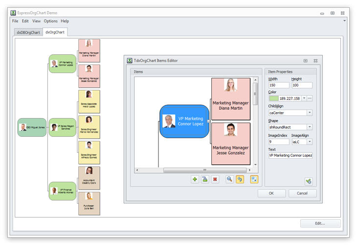
Task: Click the ImageIndex input field
Action: (x=279, y=142)
